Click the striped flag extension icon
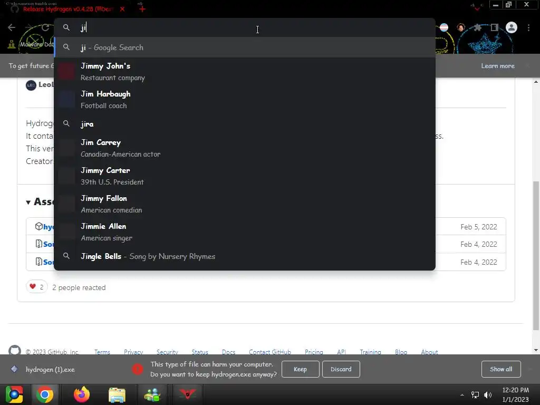This screenshot has height=405, width=540. 444,27
